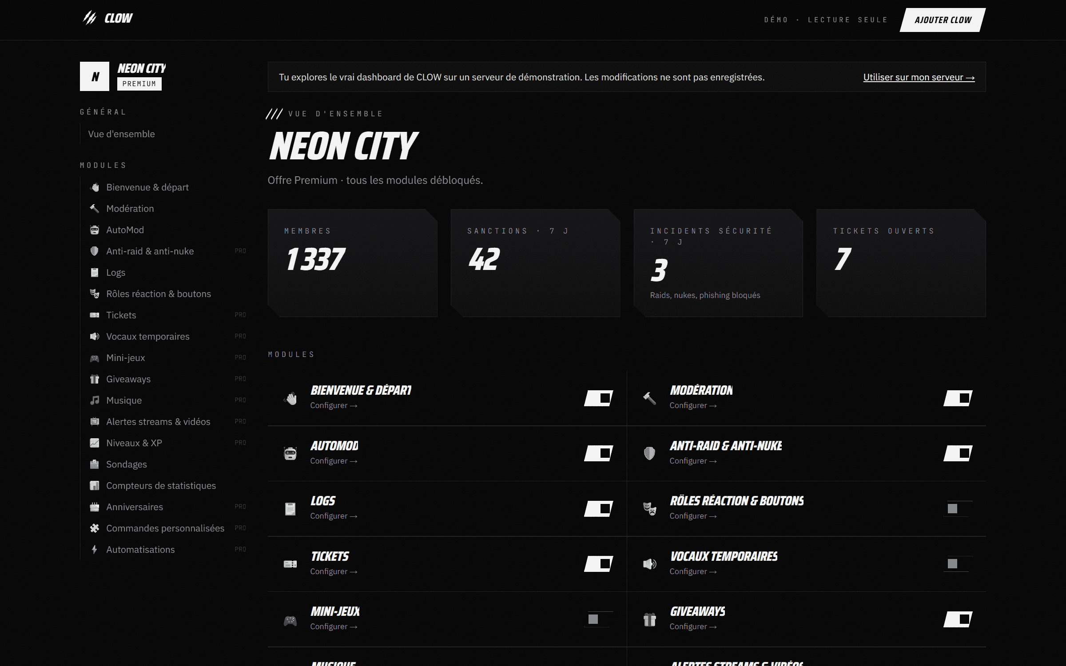1066x666 pixels.
Task: Select Compteurs de statistiques in sidebar
Action: pos(164,486)
